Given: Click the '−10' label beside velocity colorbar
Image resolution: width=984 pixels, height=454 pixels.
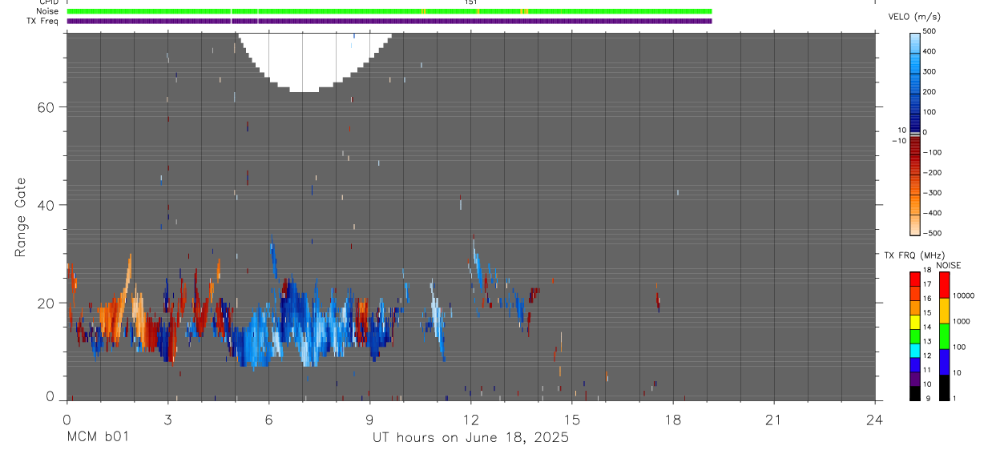Looking at the screenshot, I should point(899,141).
